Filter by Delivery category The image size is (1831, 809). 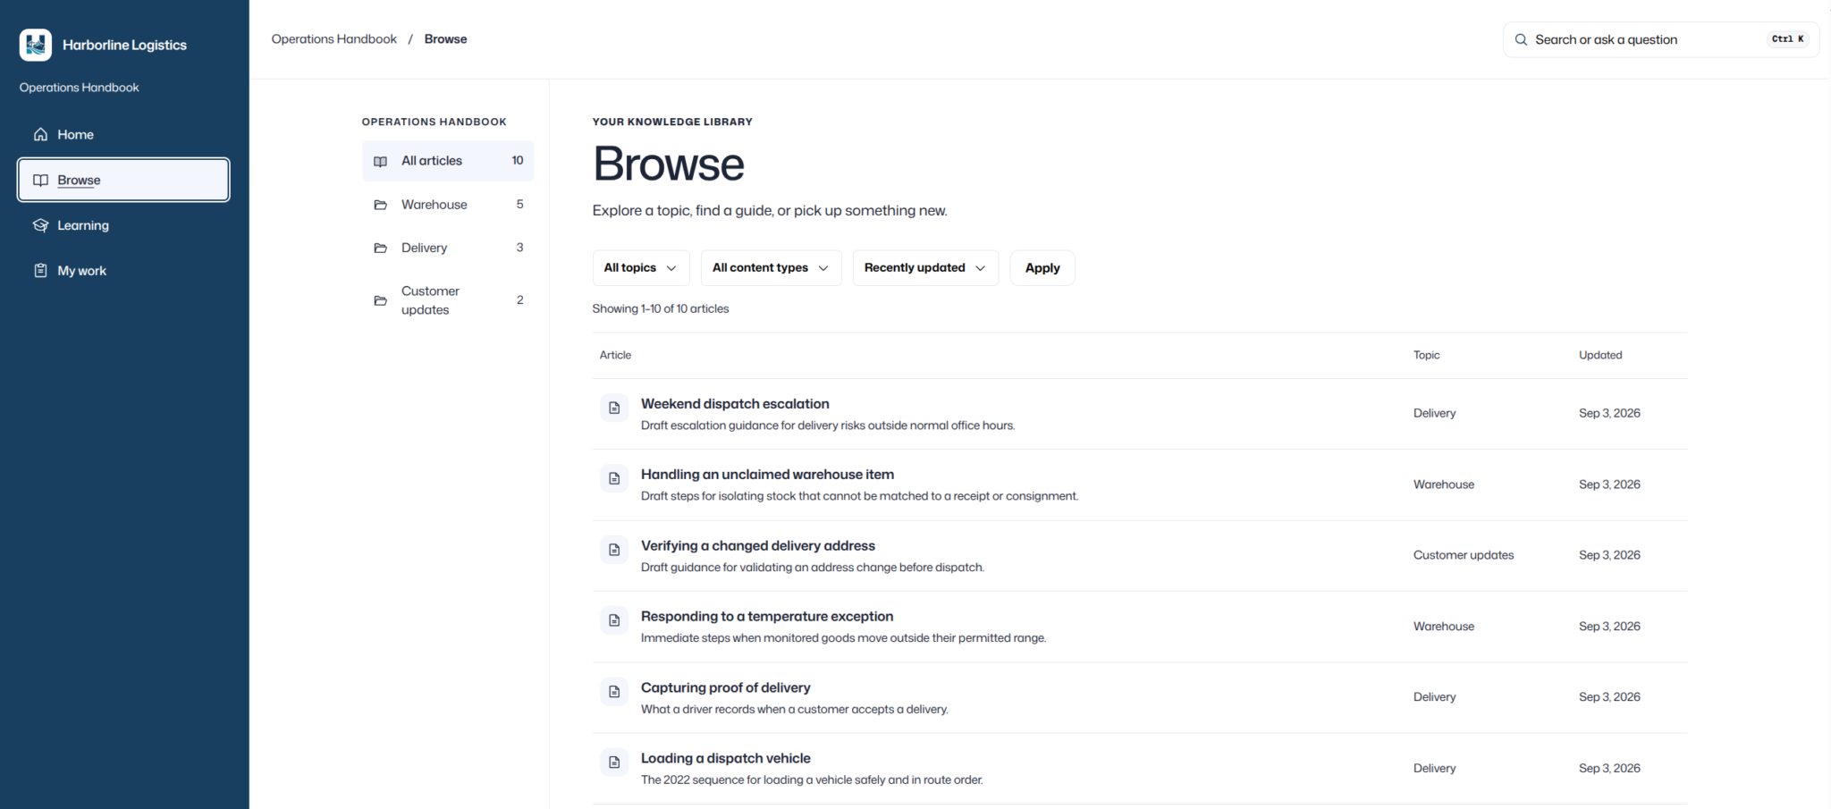click(x=448, y=249)
